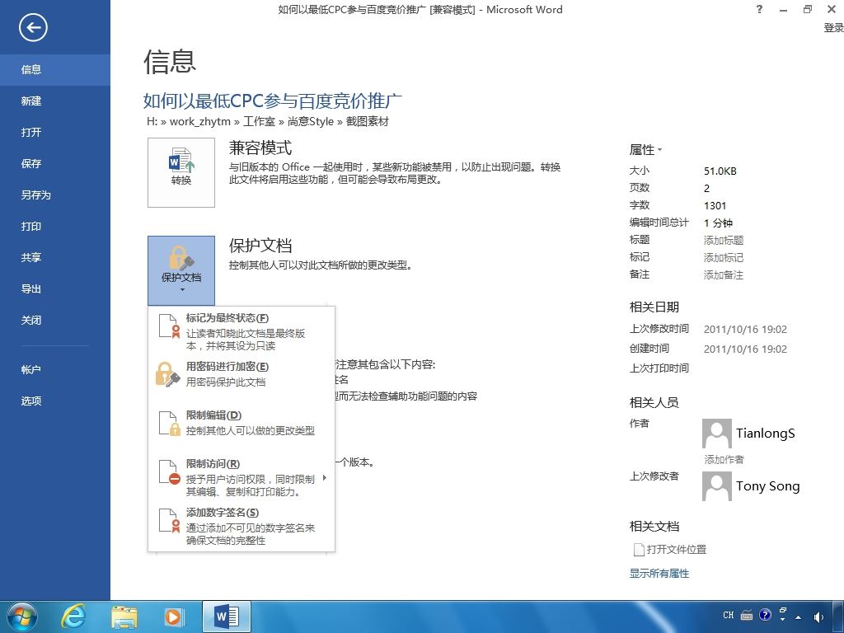
Task: Click Save (保存) in sidebar
Action: point(55,163)
